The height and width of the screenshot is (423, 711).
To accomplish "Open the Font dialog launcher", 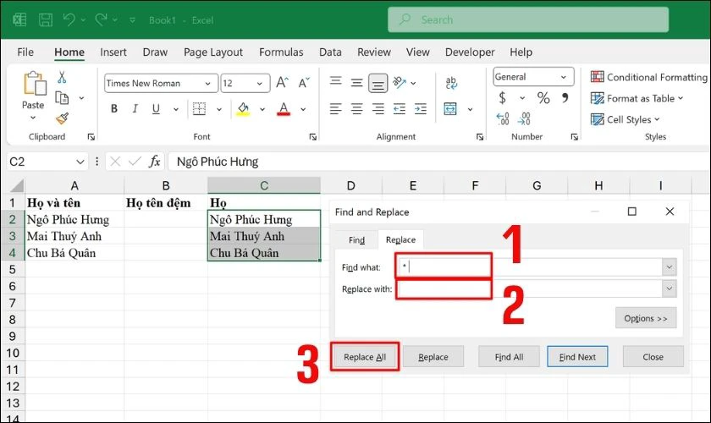I will (x=313, y=137).
